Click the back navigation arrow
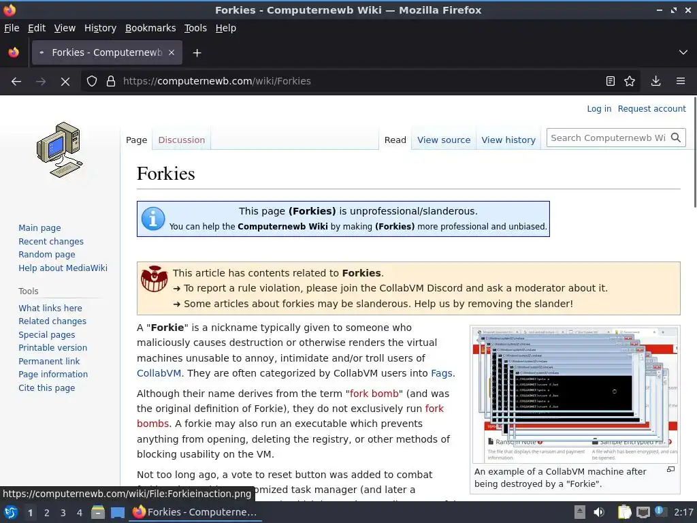 tap(16, 82)
